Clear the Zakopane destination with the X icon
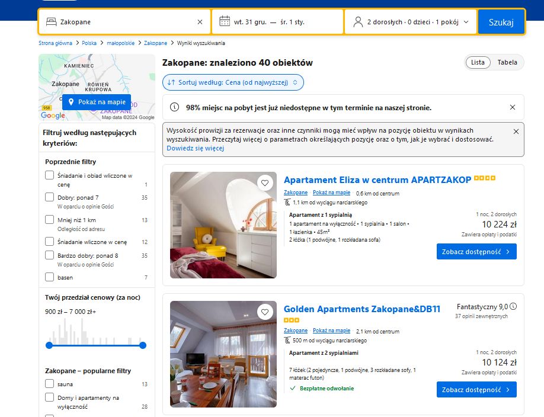 pyautogui.click(x=200, y=22)
